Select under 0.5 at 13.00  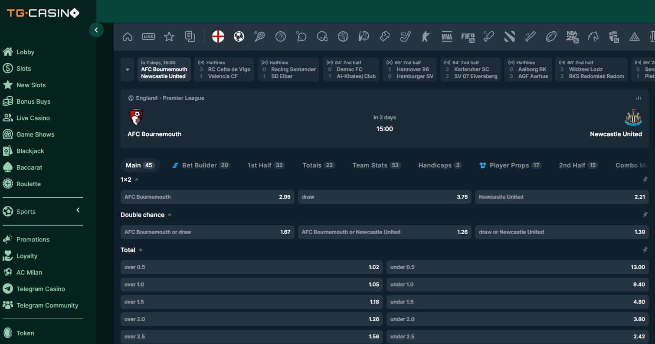(517, 267)
